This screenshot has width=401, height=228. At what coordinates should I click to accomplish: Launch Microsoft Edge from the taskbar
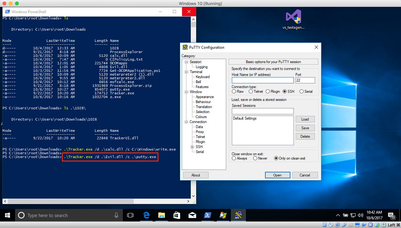click(146, 215)
